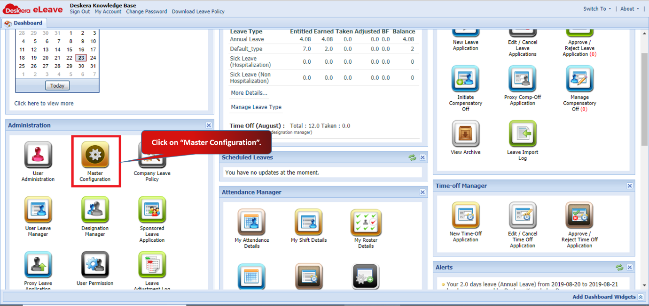Collapse the Add Dashboard Widgets bar

[x=641, y=297]
